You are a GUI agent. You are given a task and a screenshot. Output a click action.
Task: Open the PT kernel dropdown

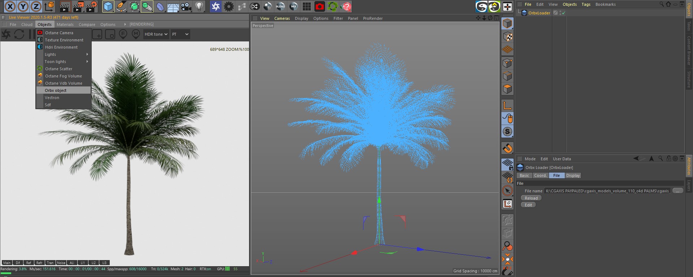click(x=180, y=34)
